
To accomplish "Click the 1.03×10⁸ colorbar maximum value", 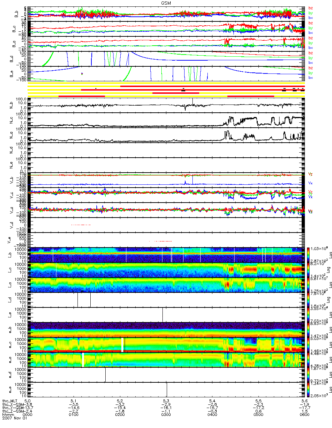I will point(320,248).
